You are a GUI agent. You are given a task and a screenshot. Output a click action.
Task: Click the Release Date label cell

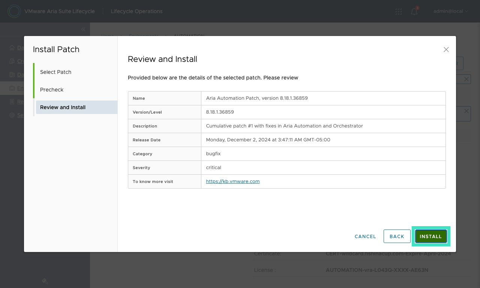[165, 140]
